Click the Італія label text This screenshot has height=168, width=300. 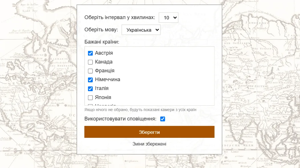(102, 88)
